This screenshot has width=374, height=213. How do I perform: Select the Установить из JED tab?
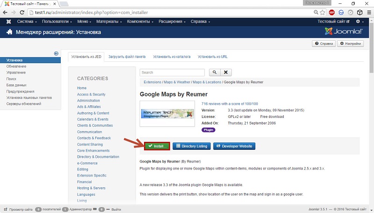click(86, 57)
